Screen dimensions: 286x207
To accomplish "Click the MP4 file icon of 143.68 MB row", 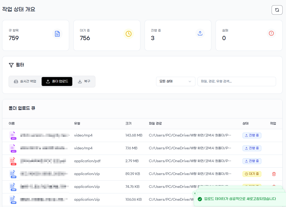I will tap(13, 135).
